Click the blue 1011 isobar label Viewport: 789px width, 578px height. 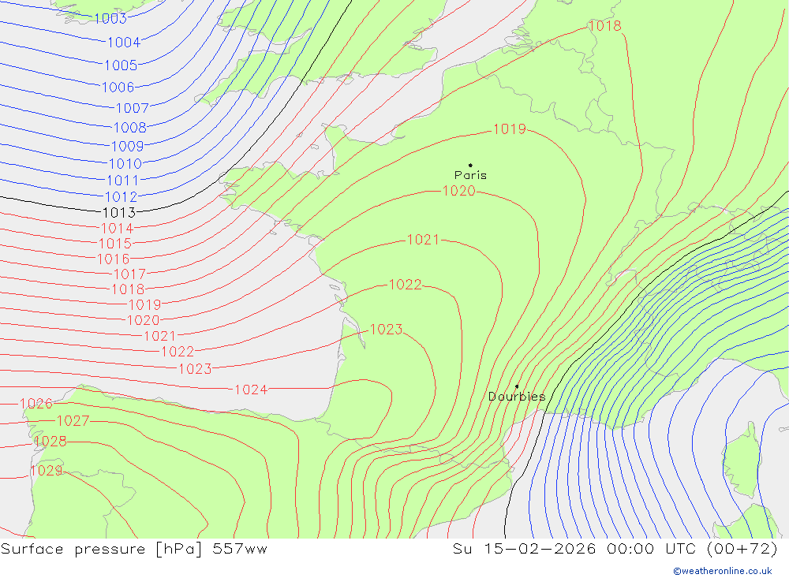click(123, 181)
